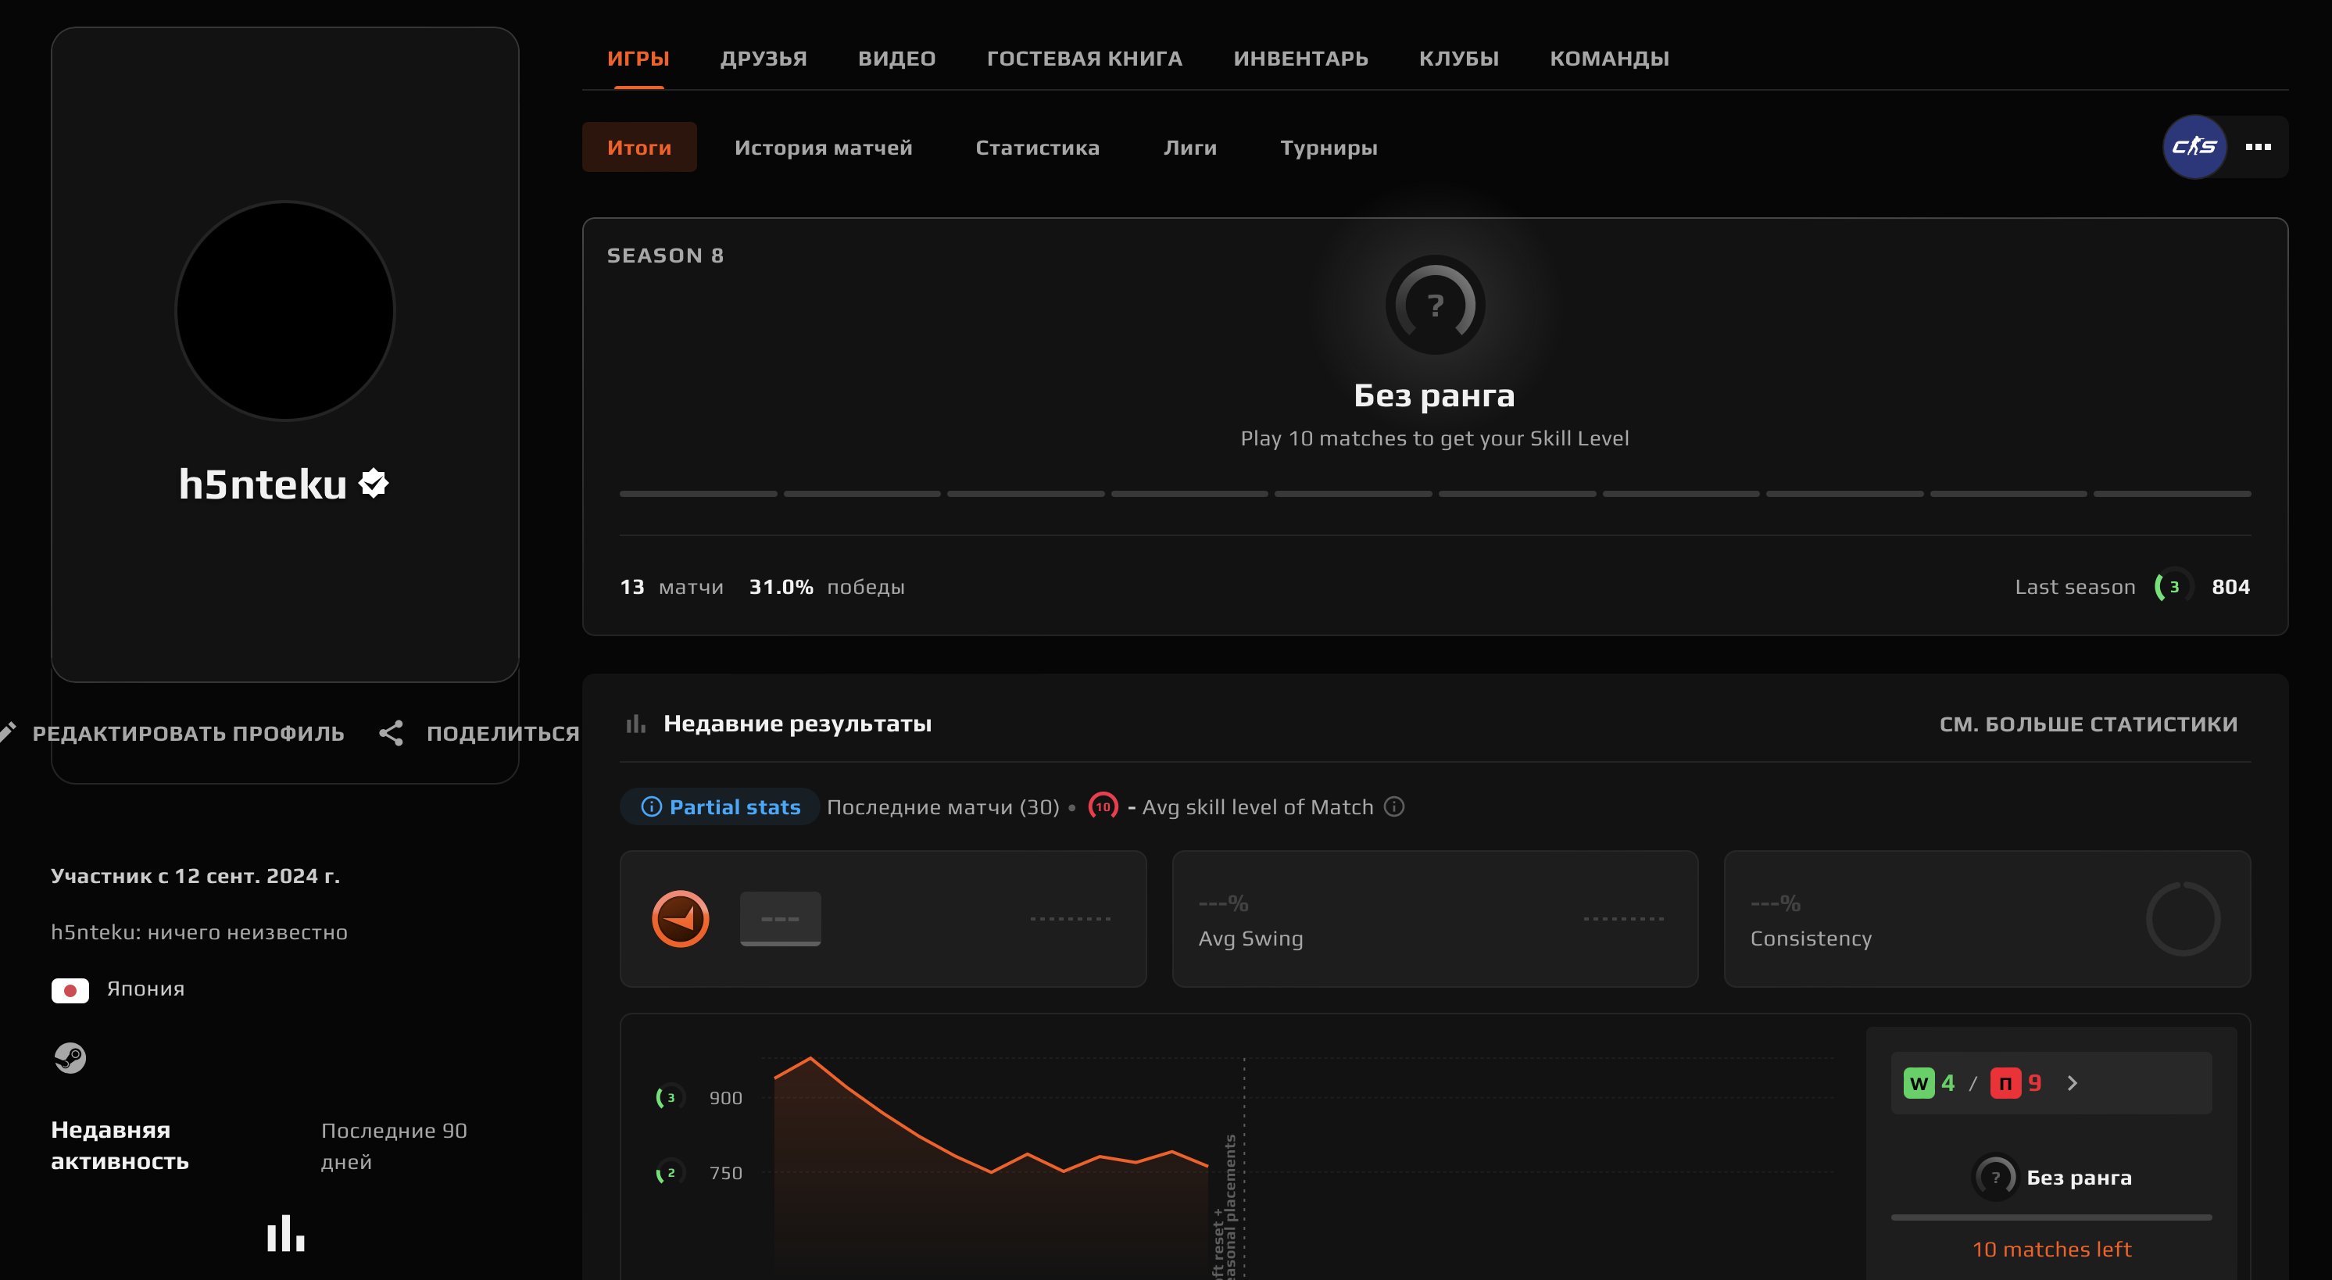
Task: Click the h5nteku username heading
Action: click(x=263, y=484)
